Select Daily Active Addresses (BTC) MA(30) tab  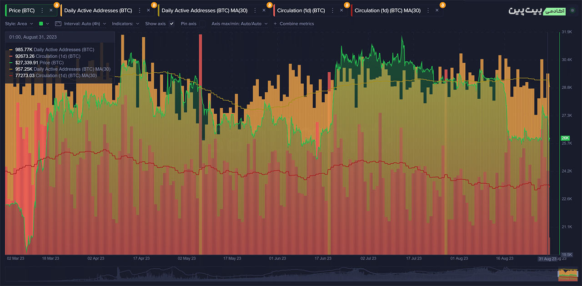214,10
